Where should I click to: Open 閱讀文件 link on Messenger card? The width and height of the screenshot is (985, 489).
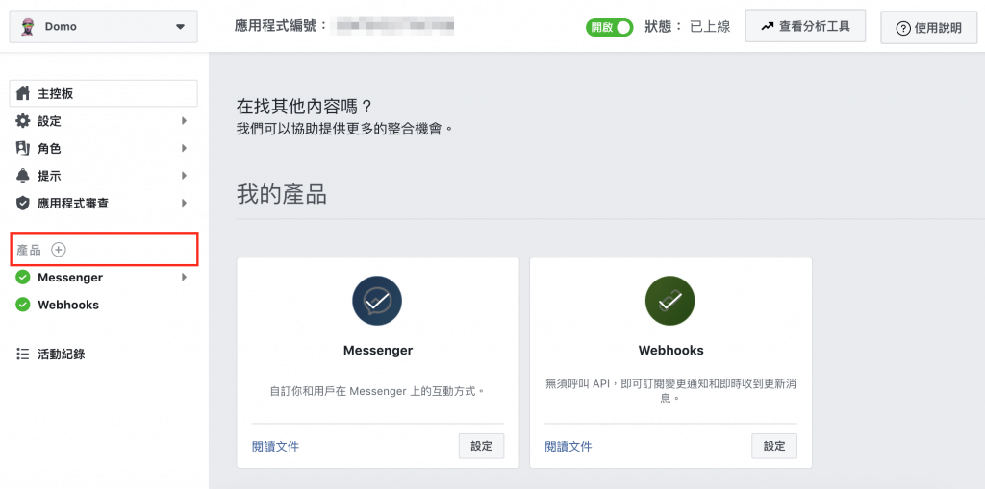[x=275, y=447]
